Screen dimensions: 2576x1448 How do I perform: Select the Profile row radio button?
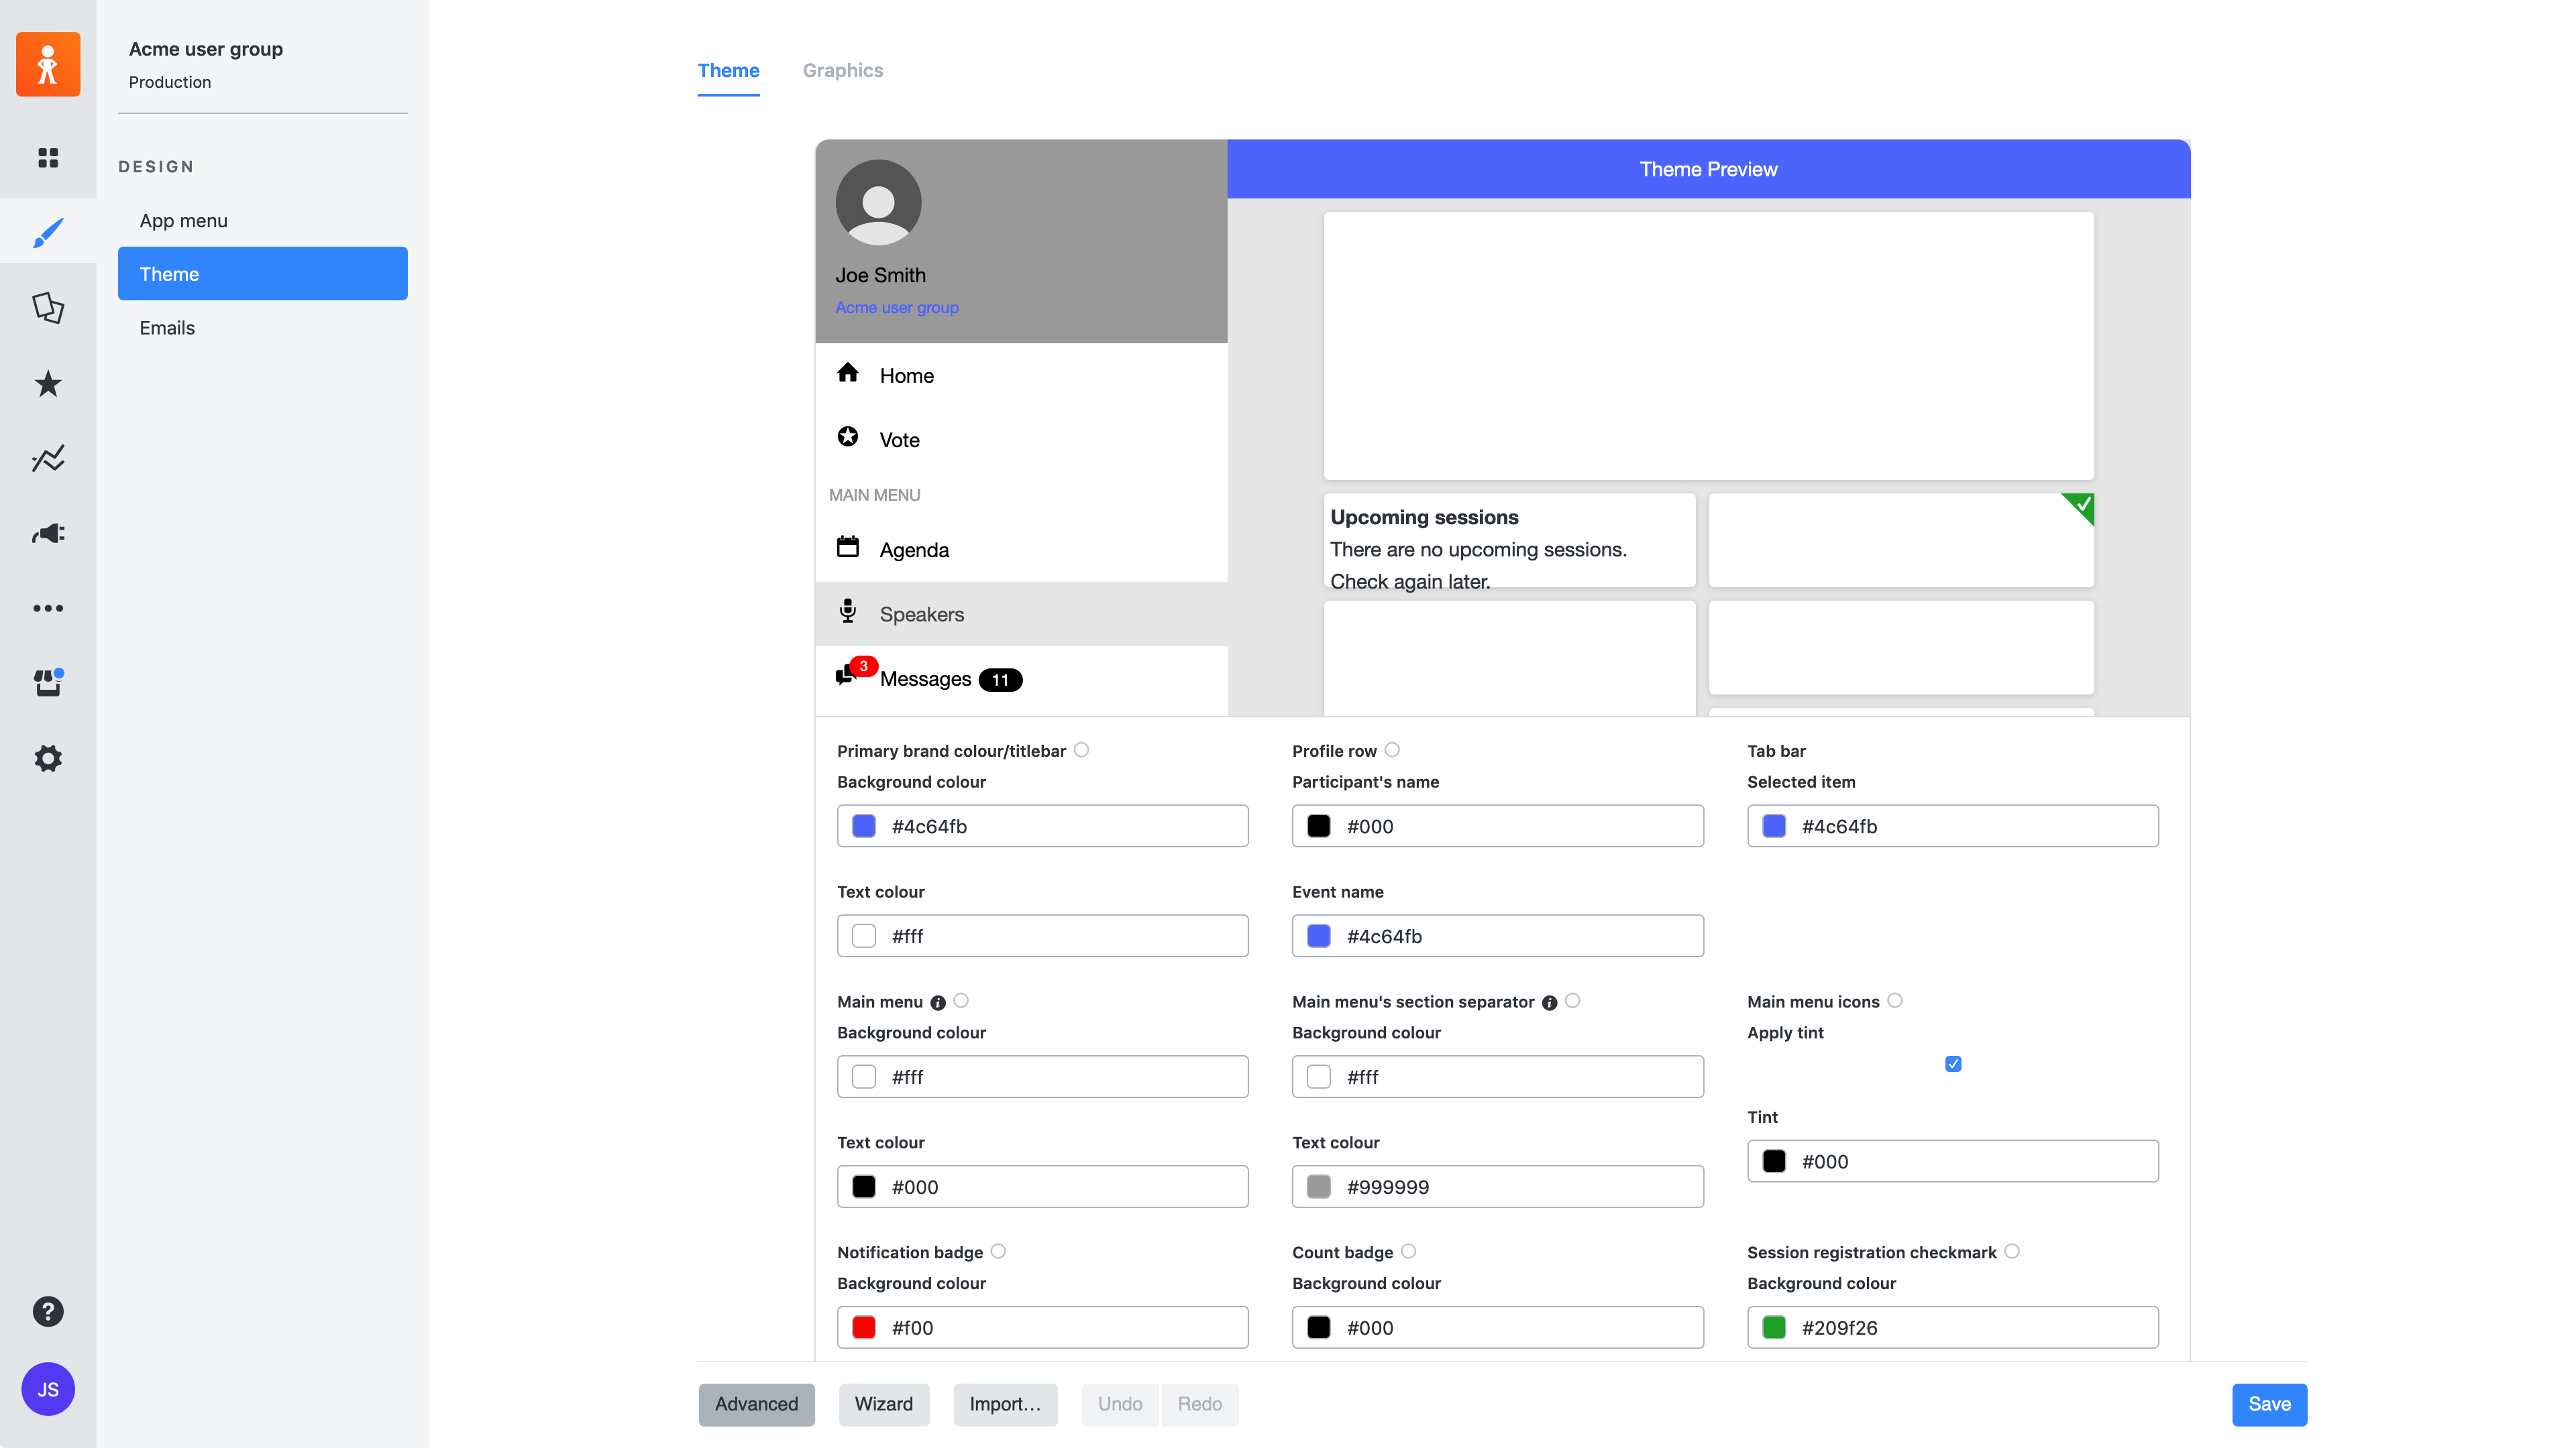pos(1392,751)
